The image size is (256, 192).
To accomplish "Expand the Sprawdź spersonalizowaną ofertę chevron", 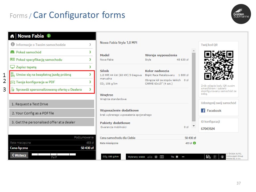I will [x=90, y=89].
